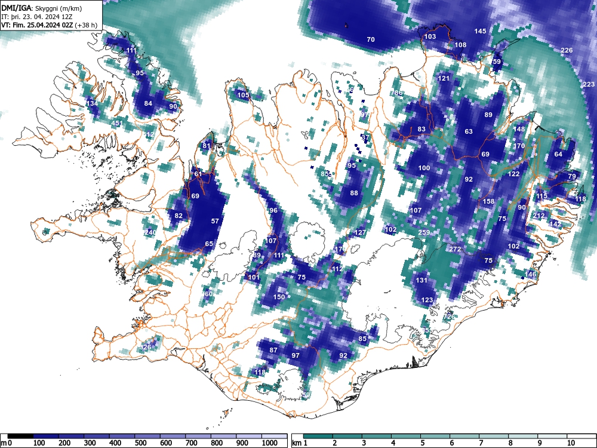
Task: Click the '5' label in km legend
Action: coord(422,443)
